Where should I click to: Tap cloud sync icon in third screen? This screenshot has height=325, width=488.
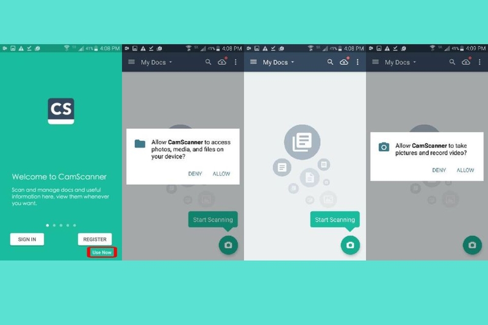tap(344, 62)
